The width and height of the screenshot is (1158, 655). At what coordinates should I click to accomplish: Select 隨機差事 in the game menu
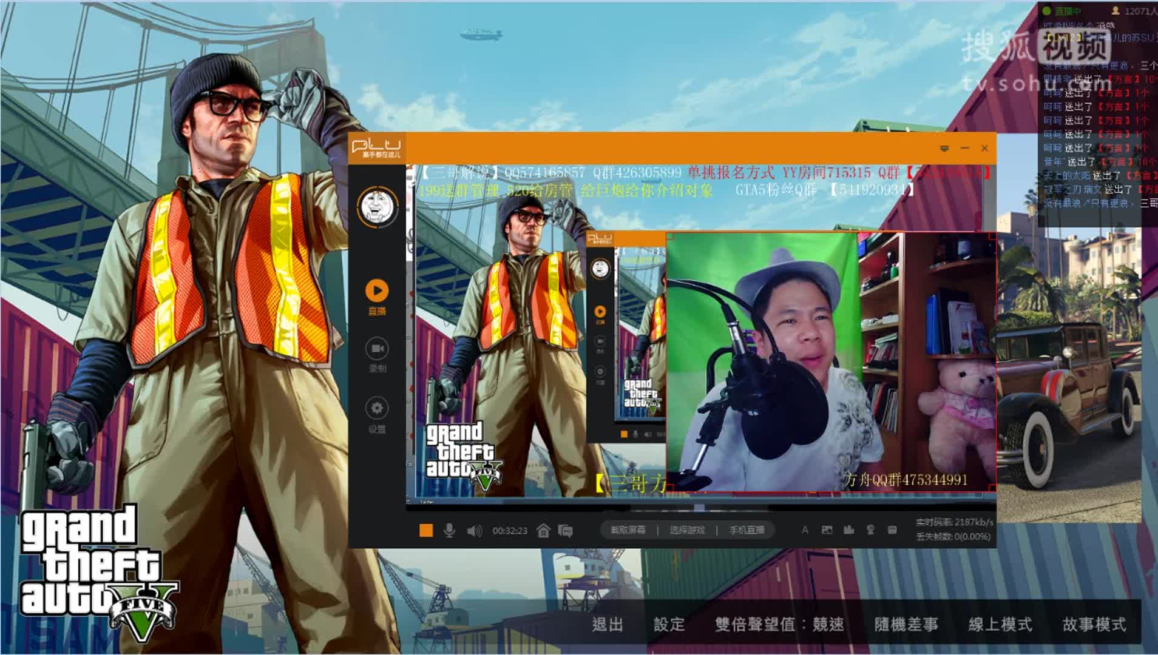coord(906,625)
